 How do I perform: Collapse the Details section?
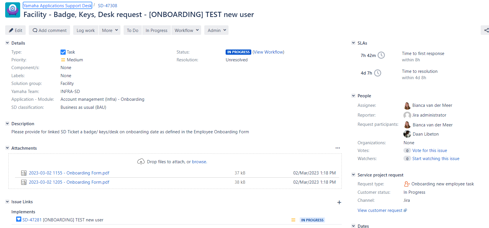pyautogui.click(x=7, y=43)
